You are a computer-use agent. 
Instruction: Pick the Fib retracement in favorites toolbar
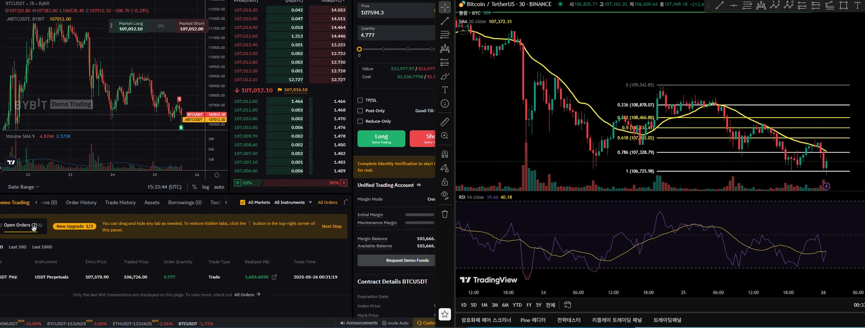[747, 5]
